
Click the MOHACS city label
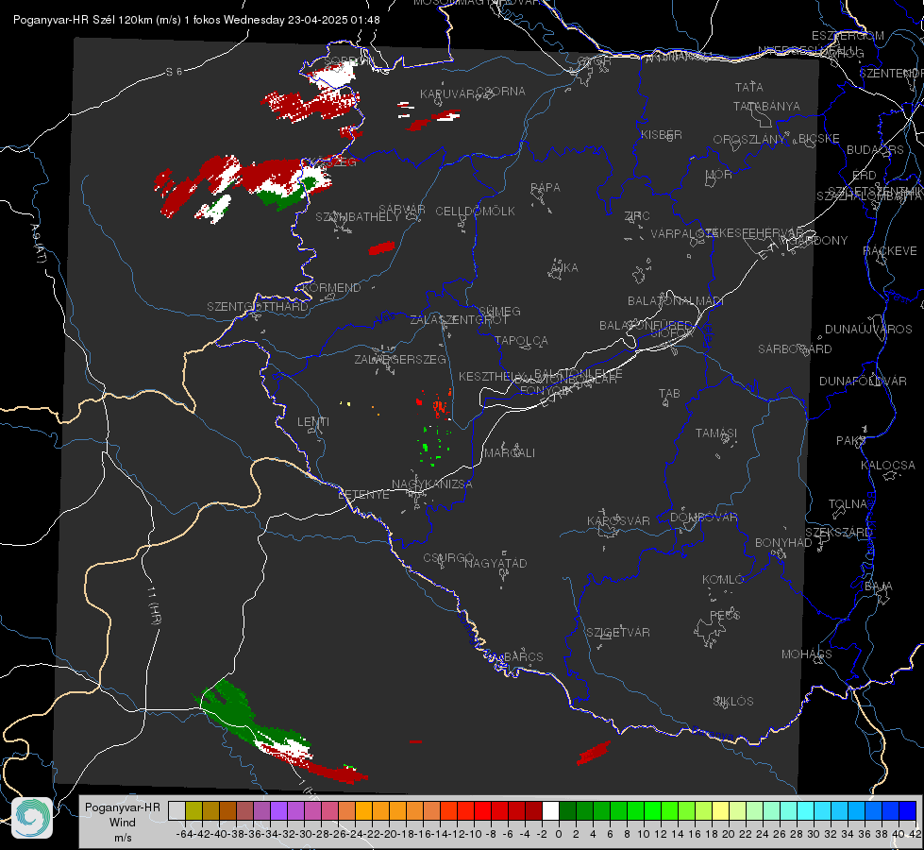point(806,654)
